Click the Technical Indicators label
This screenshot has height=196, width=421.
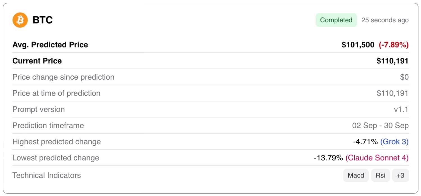click(47, 175)
